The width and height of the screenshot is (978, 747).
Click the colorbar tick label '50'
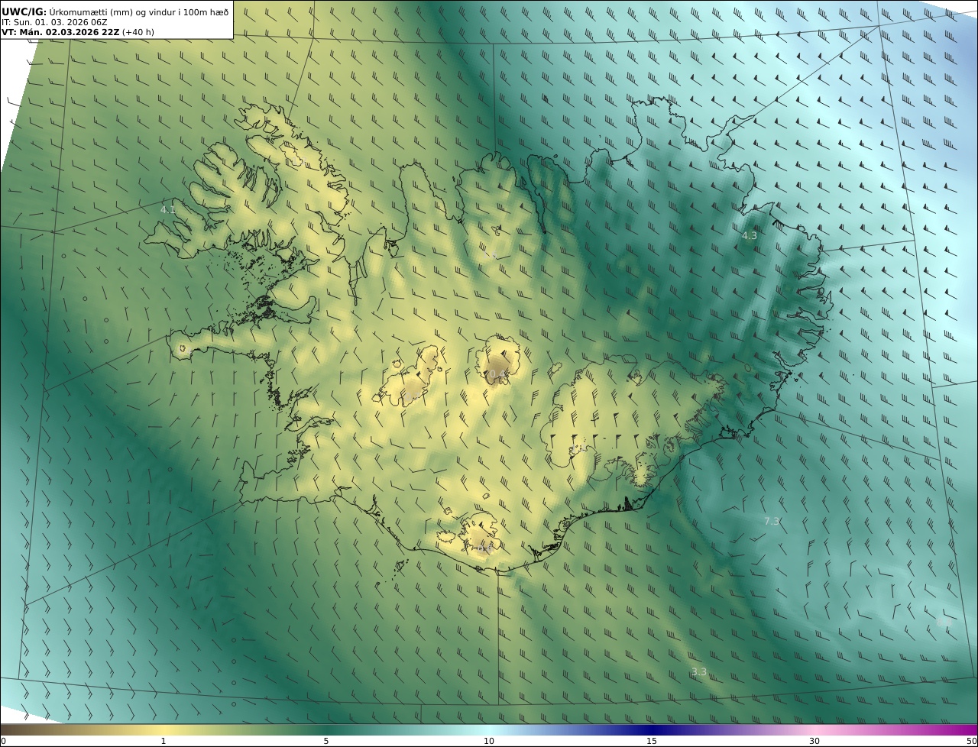pos(971,741)
